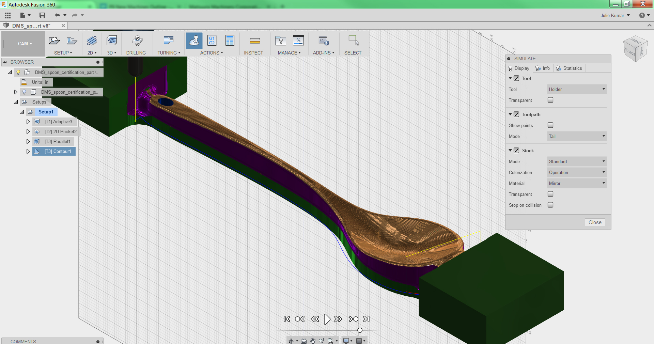Open the Stock Mode Standard dropdown
The width and height of the screenshot is (654, 344).
point(577,161)
